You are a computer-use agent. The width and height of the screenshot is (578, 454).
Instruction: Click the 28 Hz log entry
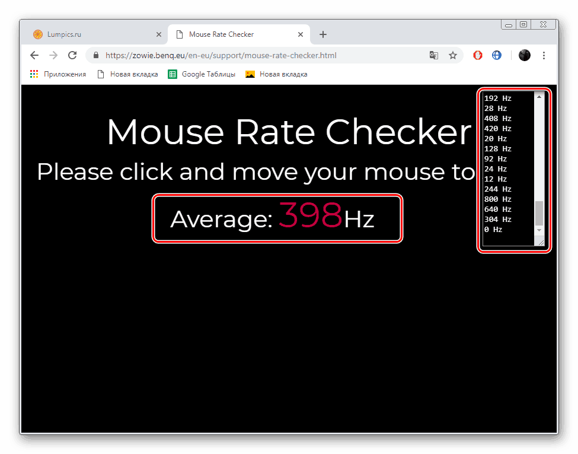(x=496, y=109)
